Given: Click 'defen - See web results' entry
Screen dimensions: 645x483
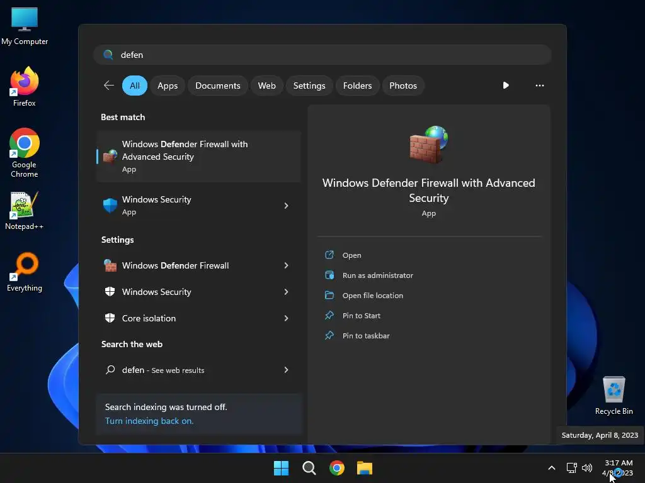Looking at the screenshot, I should pos(198,370).
